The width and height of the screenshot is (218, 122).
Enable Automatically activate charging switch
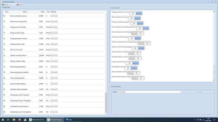pyautogui.click(x=137, y=33)
